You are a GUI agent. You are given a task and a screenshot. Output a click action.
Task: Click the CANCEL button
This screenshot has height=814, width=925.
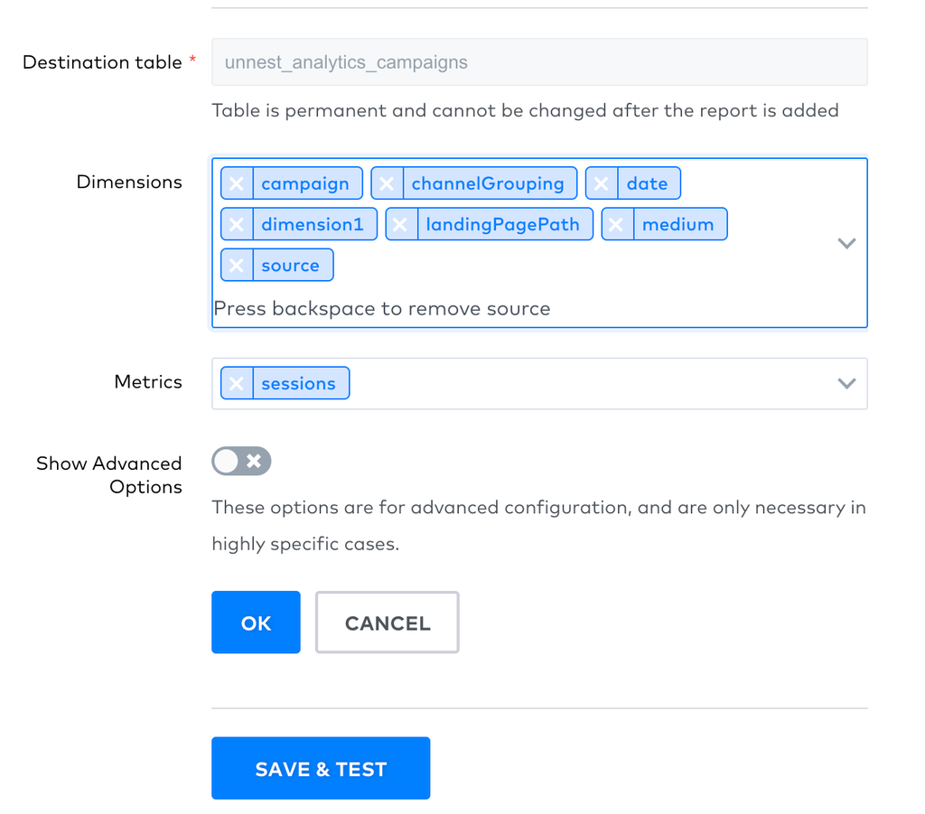click(387, 622)
